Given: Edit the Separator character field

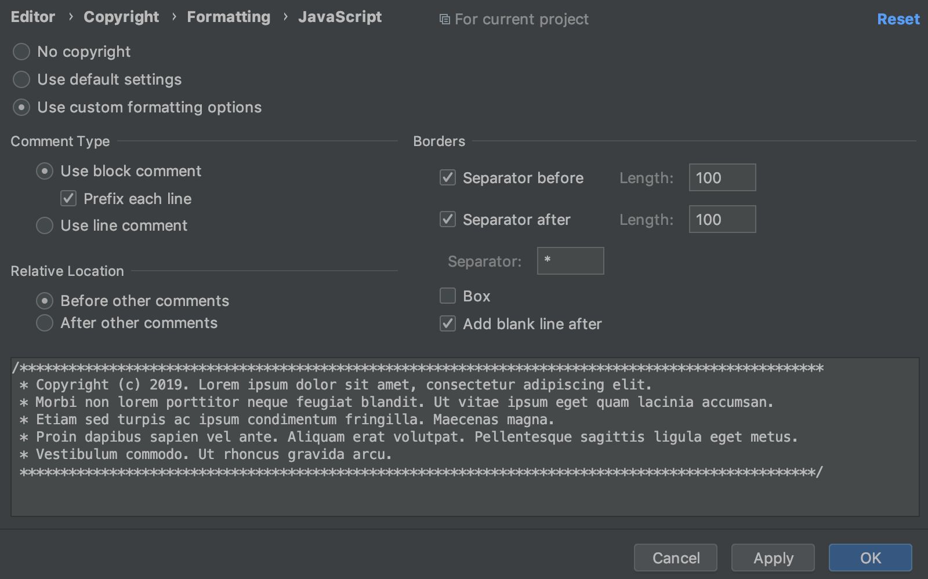Looking at the screenshot, I should click(x=570, y=261).
